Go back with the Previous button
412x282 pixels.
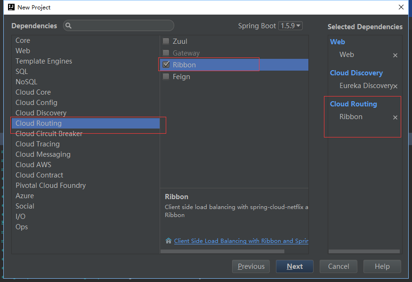pyautogui.click(x=251, y=266)
